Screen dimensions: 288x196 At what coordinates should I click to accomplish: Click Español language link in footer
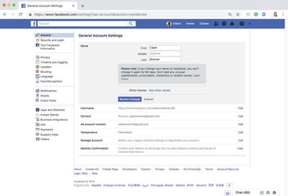click(x=97, y=185)
